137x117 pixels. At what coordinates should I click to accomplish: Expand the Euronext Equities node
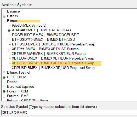coord(4,87)
